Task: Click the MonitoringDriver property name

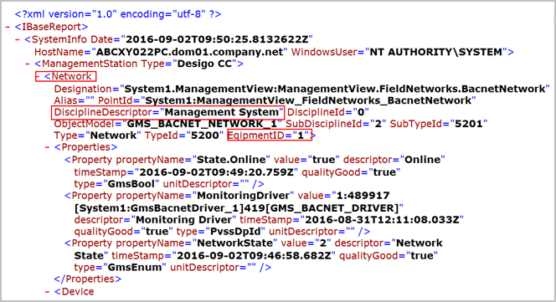Action: pos(243,196)
